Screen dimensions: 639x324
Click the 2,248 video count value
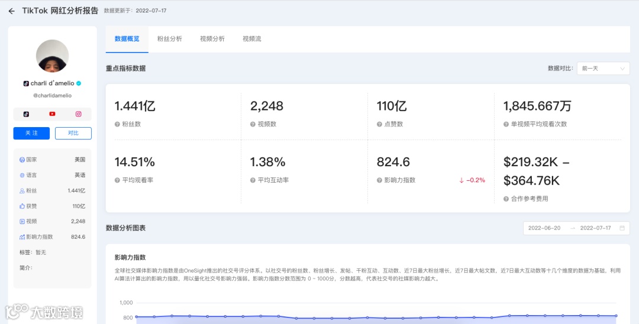(266, 106)
